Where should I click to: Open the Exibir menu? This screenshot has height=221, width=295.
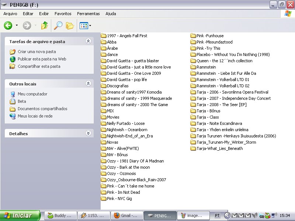pos(44,14)
